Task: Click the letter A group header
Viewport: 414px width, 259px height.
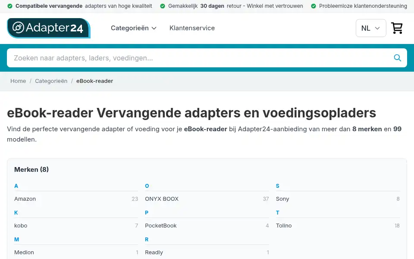Action: [x=16, y=186]
